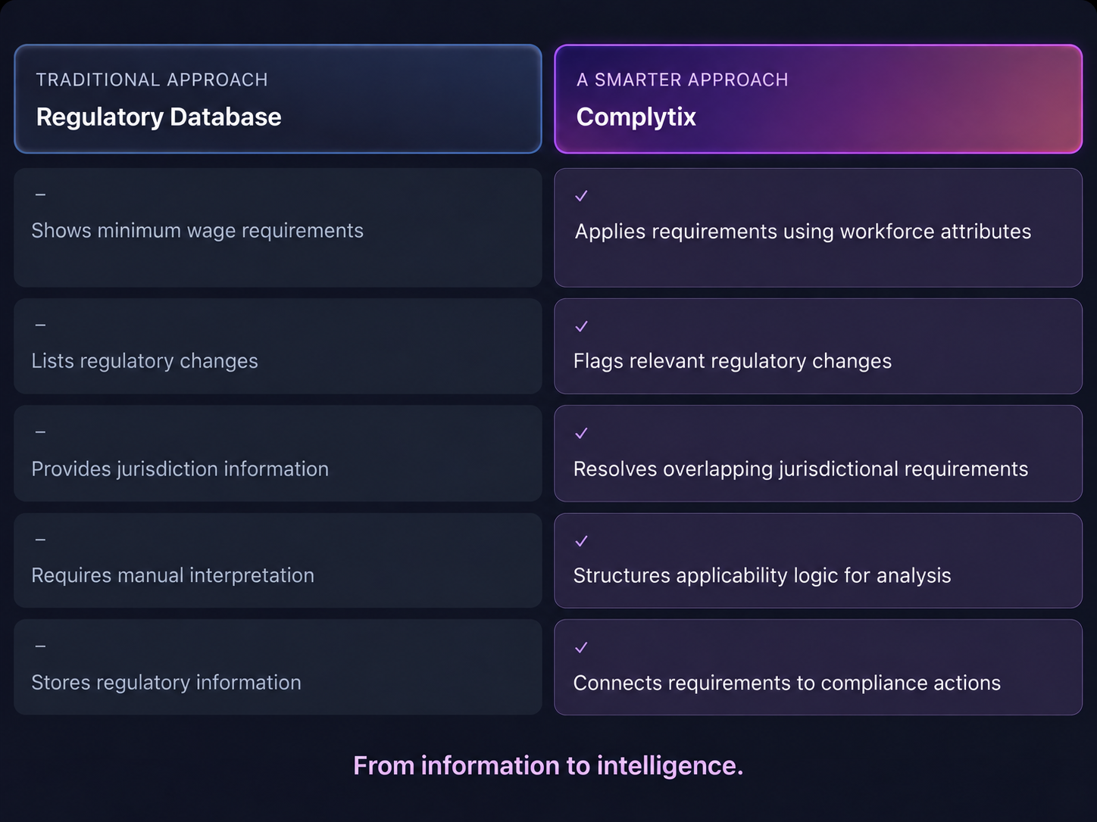Select the Regulatory Database header card

(278, 99)
